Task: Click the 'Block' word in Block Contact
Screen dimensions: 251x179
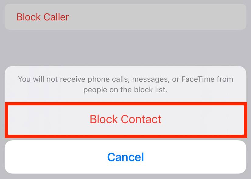Action: pyautogui.click(x=103, y=119)
